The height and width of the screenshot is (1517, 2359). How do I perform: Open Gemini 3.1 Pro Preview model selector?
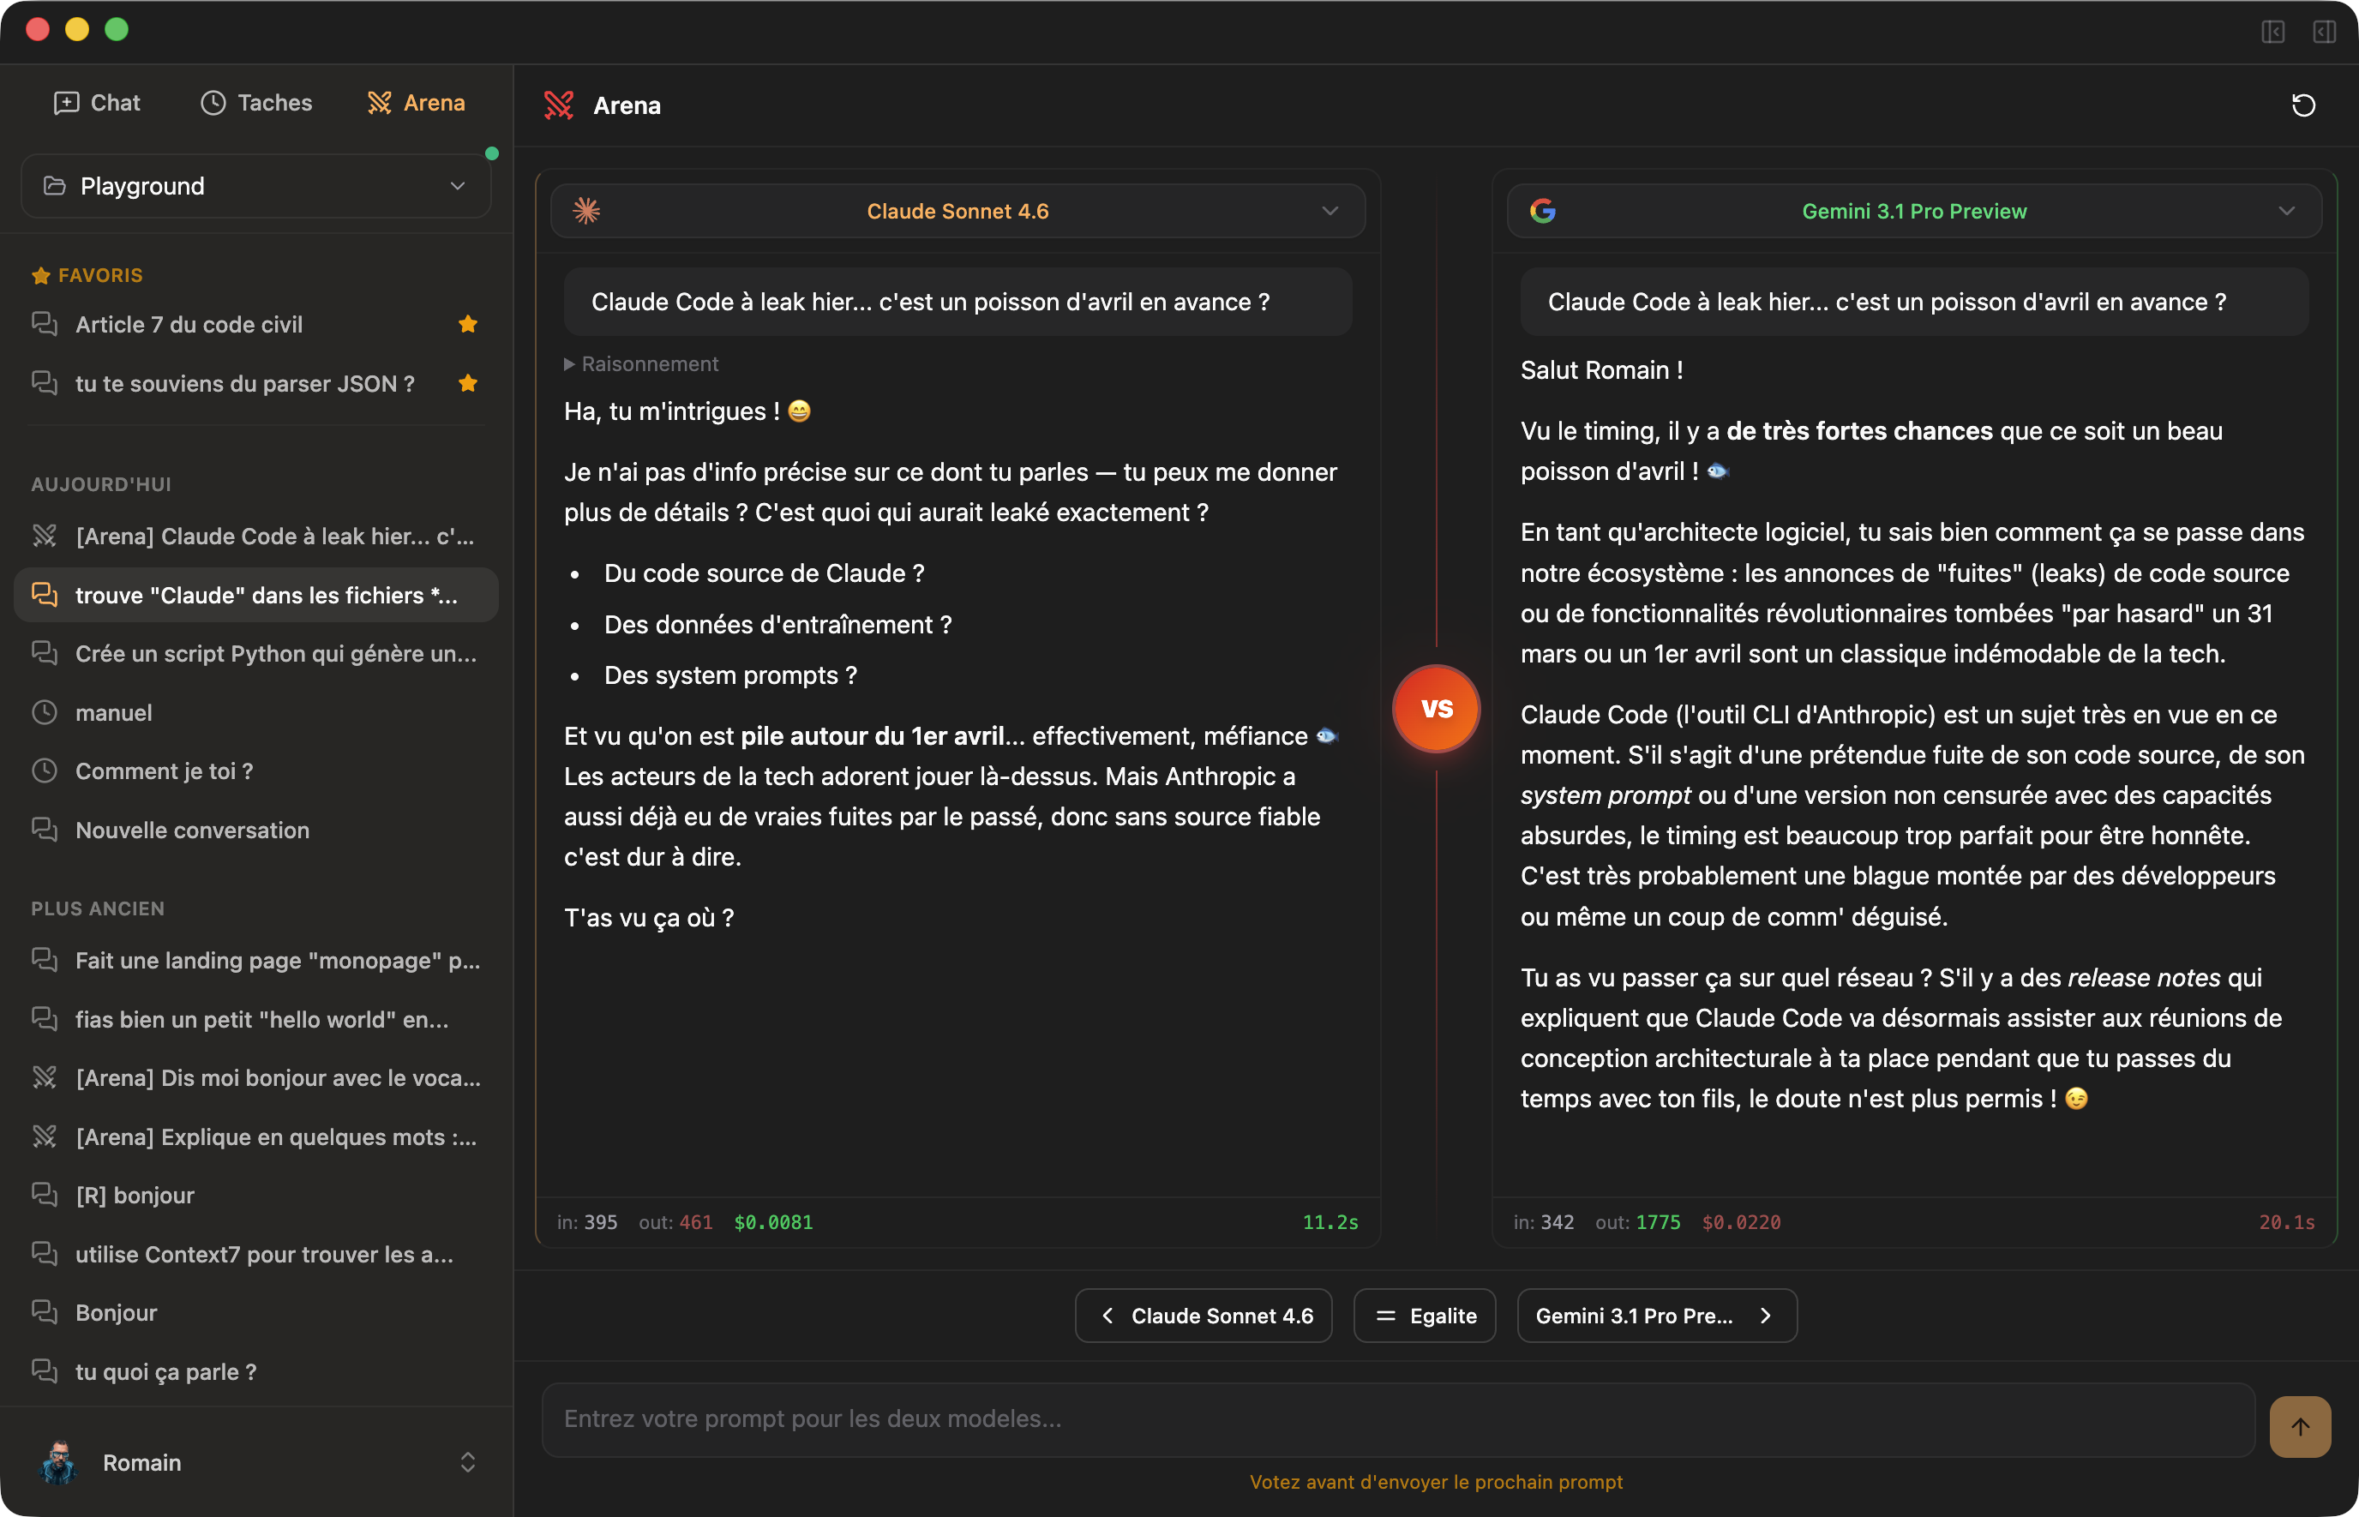click(1912, 211)
